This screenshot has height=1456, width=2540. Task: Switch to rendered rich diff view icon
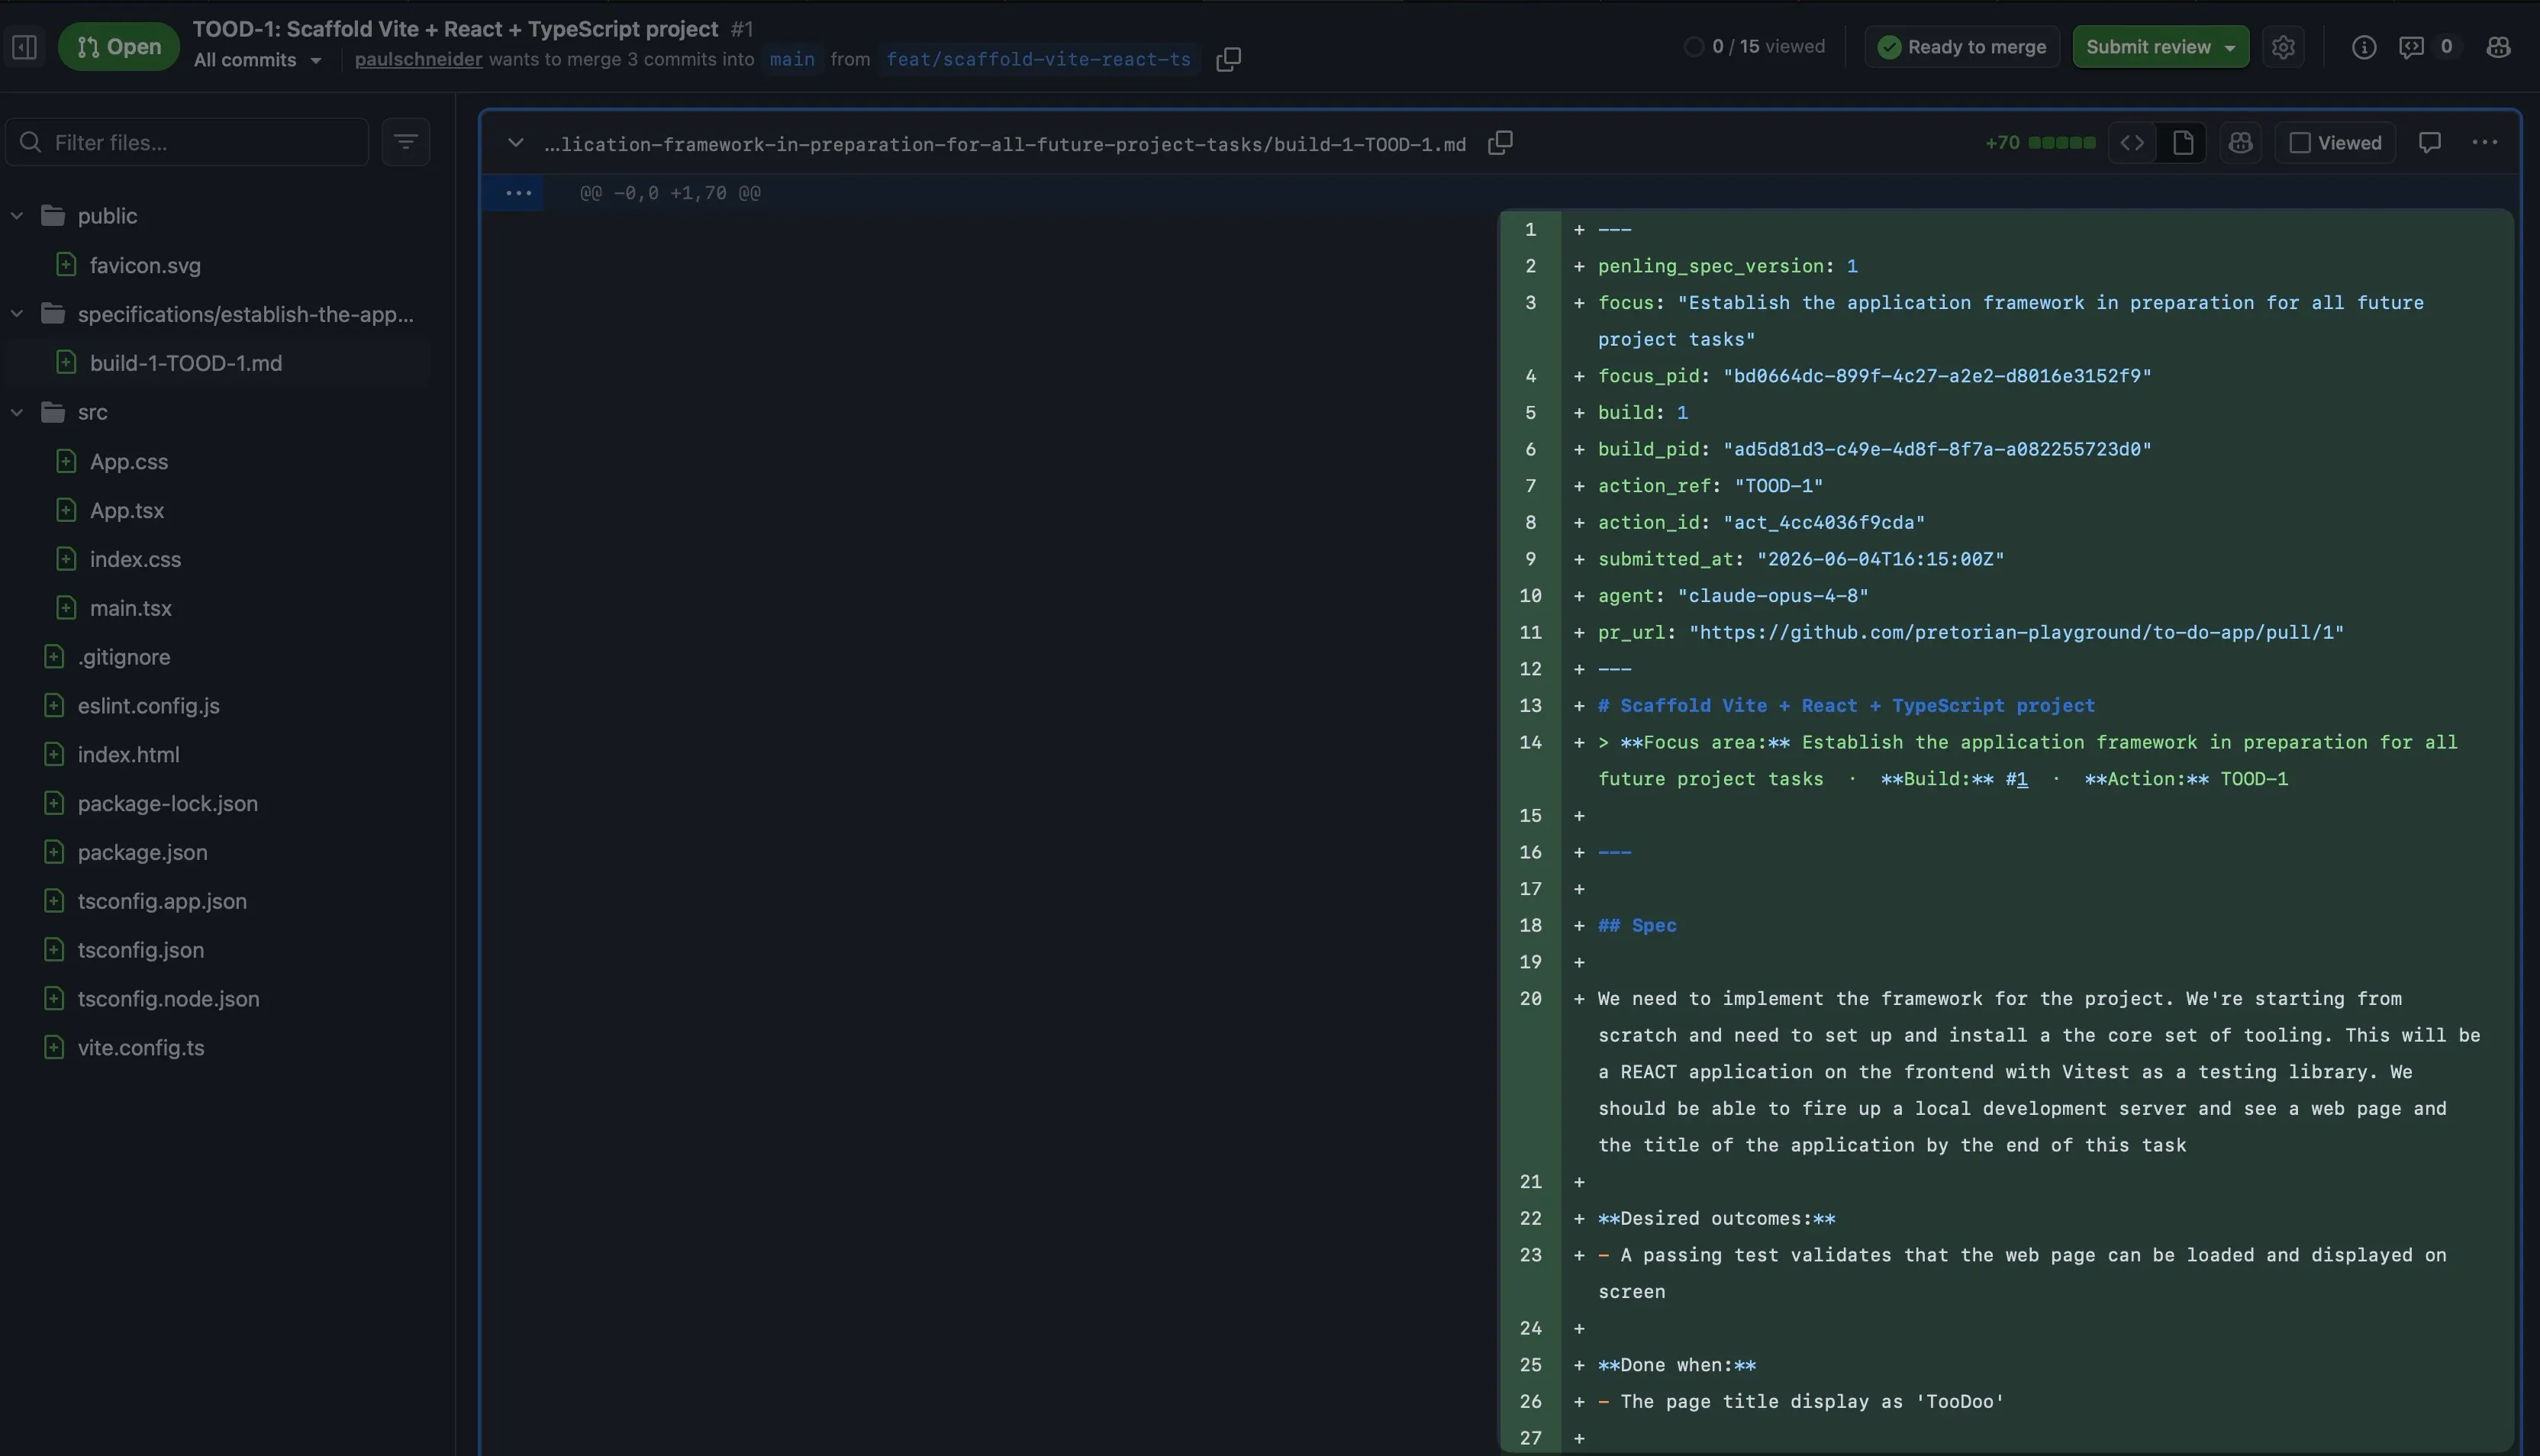point(2183,143)
